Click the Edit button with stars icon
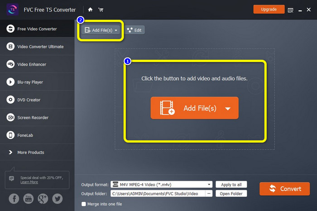 [x=134, y=30]
